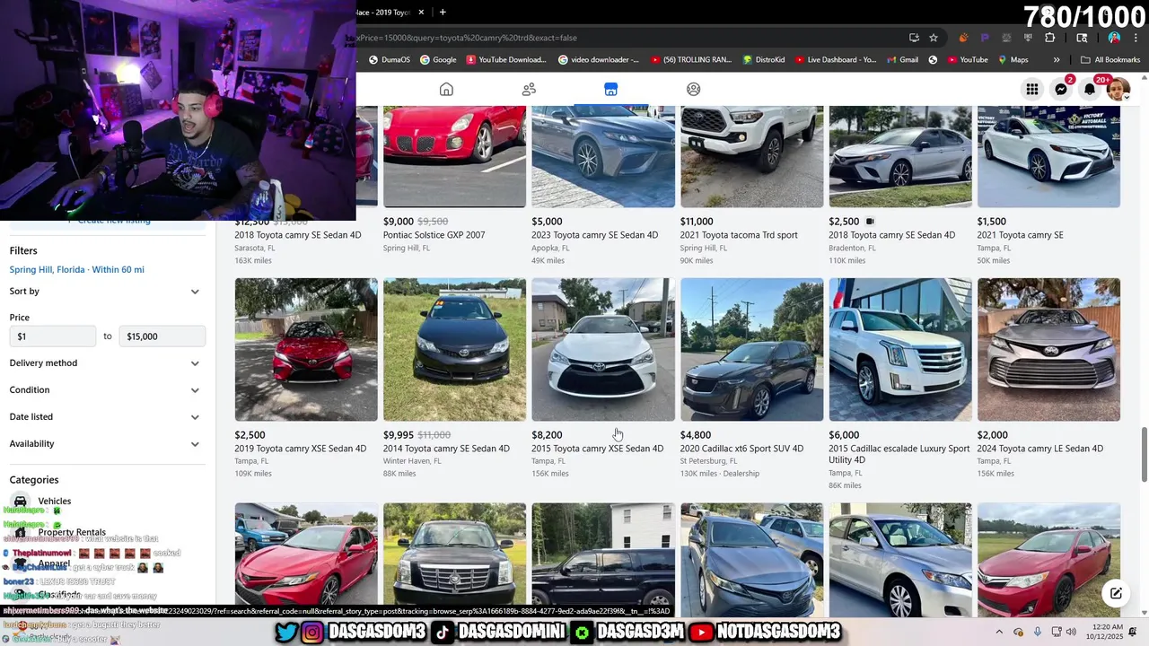Image resolution: width=1149 pixels, height=646 pixels.
Task: Open the Facebook menu grid icon
Action: [x=1032, y=89]
